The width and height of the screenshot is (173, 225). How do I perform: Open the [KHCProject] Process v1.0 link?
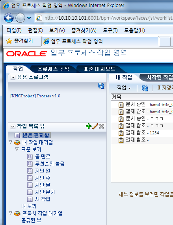pos(35,96)
